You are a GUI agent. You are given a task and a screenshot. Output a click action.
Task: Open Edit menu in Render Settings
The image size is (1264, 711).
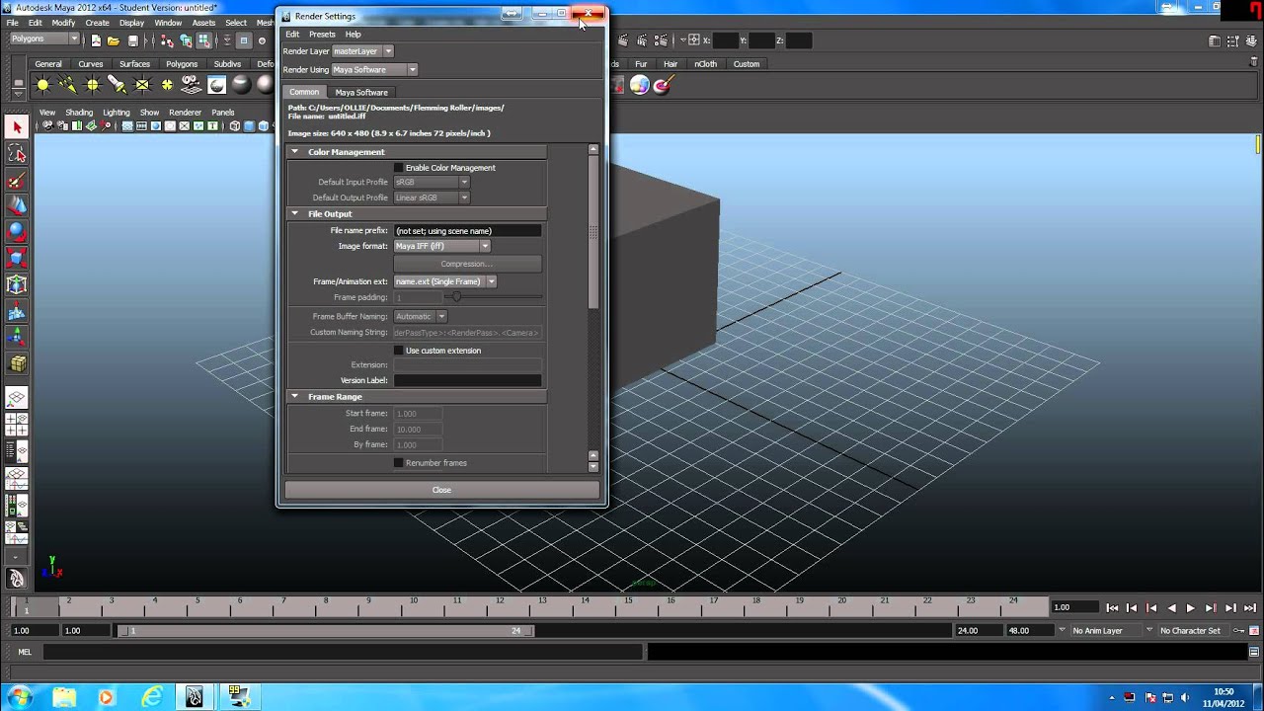(x=292, y=35)
